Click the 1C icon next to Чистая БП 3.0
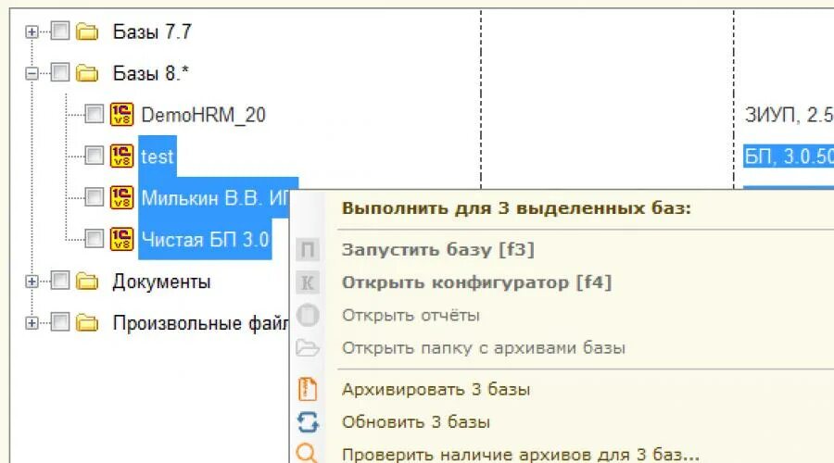Viewport: 834px width, 463px height. pos(121,239)
